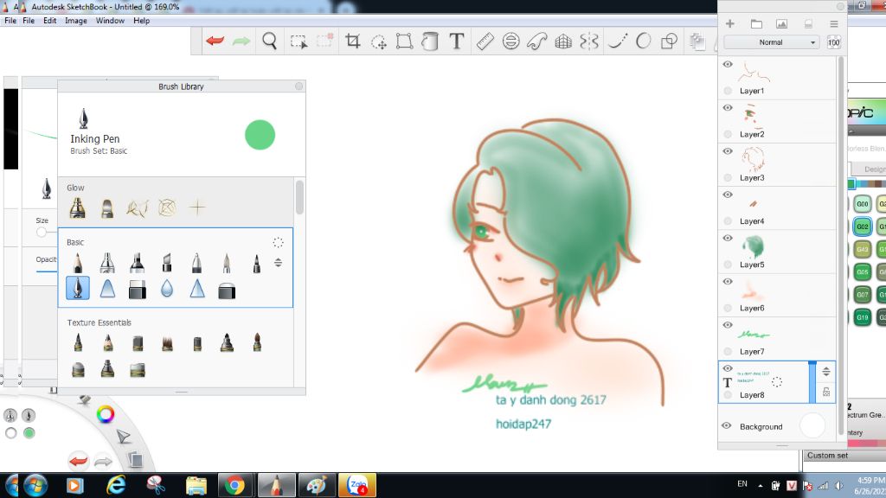Click the add image layer icon

point(781,23)
